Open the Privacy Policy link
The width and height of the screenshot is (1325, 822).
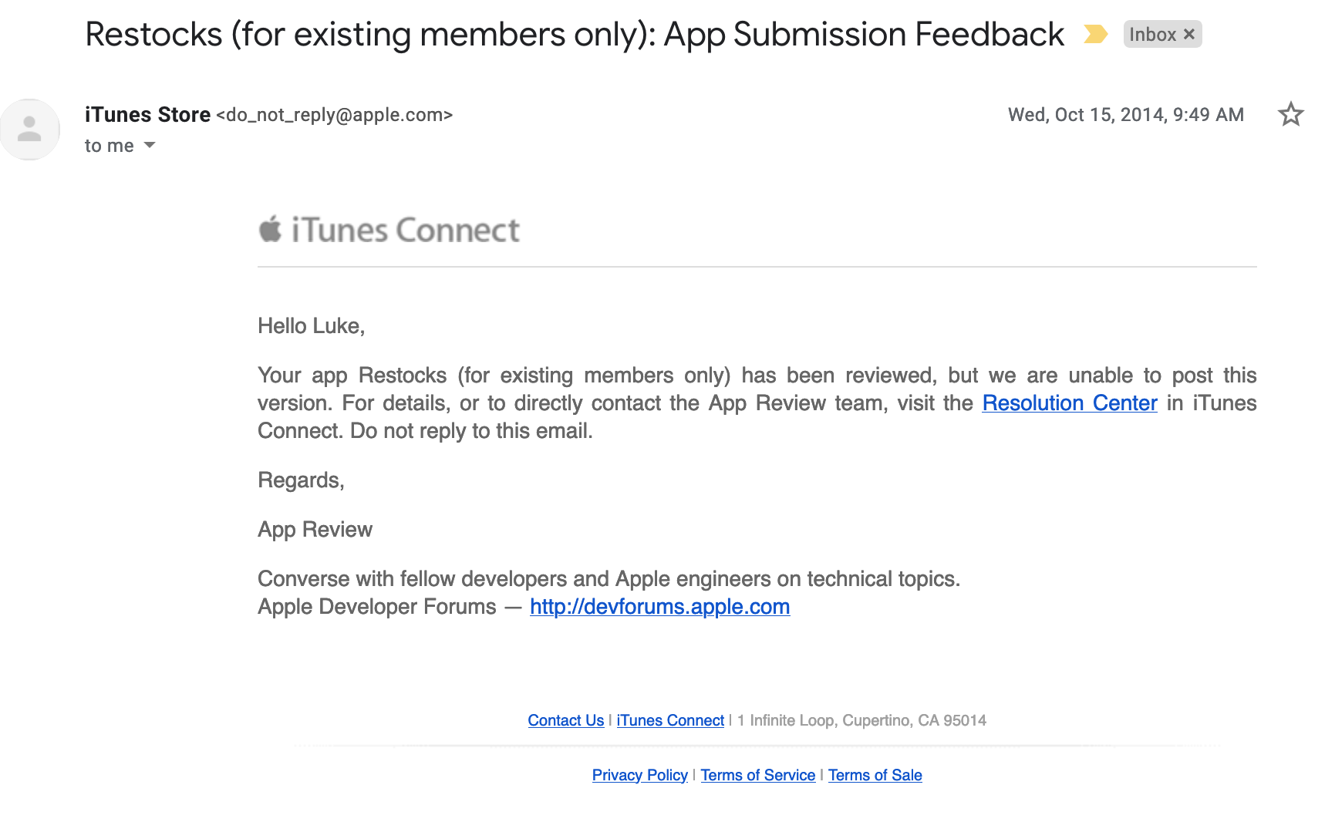tap(639, 775)
